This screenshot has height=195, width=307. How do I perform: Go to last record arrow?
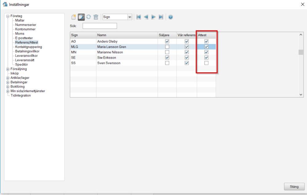(161, 17)
